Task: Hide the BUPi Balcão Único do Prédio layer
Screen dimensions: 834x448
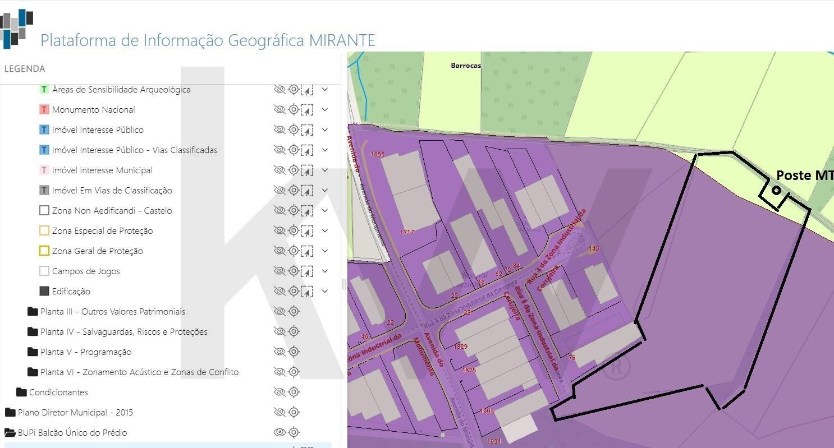Action: pos(279,432)
